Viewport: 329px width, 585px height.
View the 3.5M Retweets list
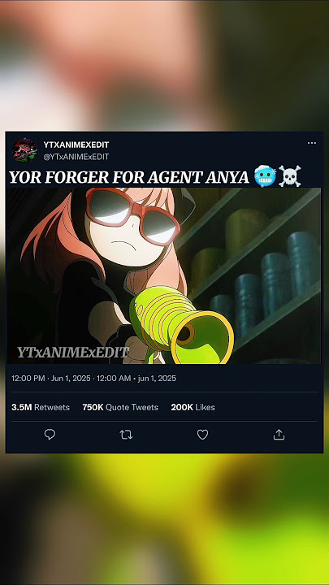[41, 407]
